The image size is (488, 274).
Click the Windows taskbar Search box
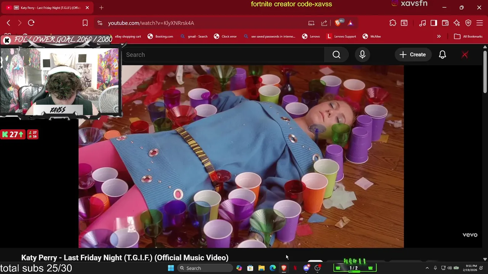pyautogui.click(x=205, y=268)
